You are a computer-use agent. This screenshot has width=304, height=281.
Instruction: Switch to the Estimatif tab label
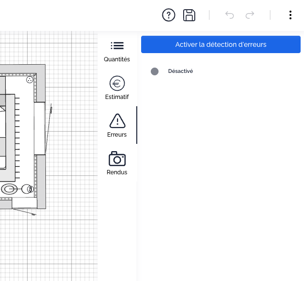tap(117, 97)
